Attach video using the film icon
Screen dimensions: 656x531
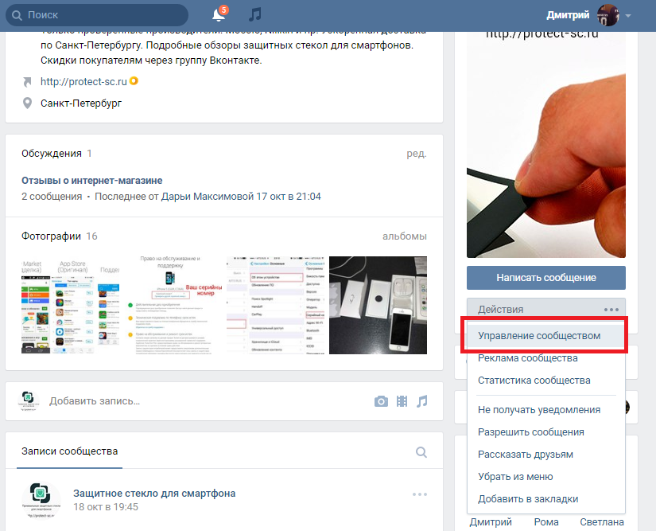tap(402, 401)
